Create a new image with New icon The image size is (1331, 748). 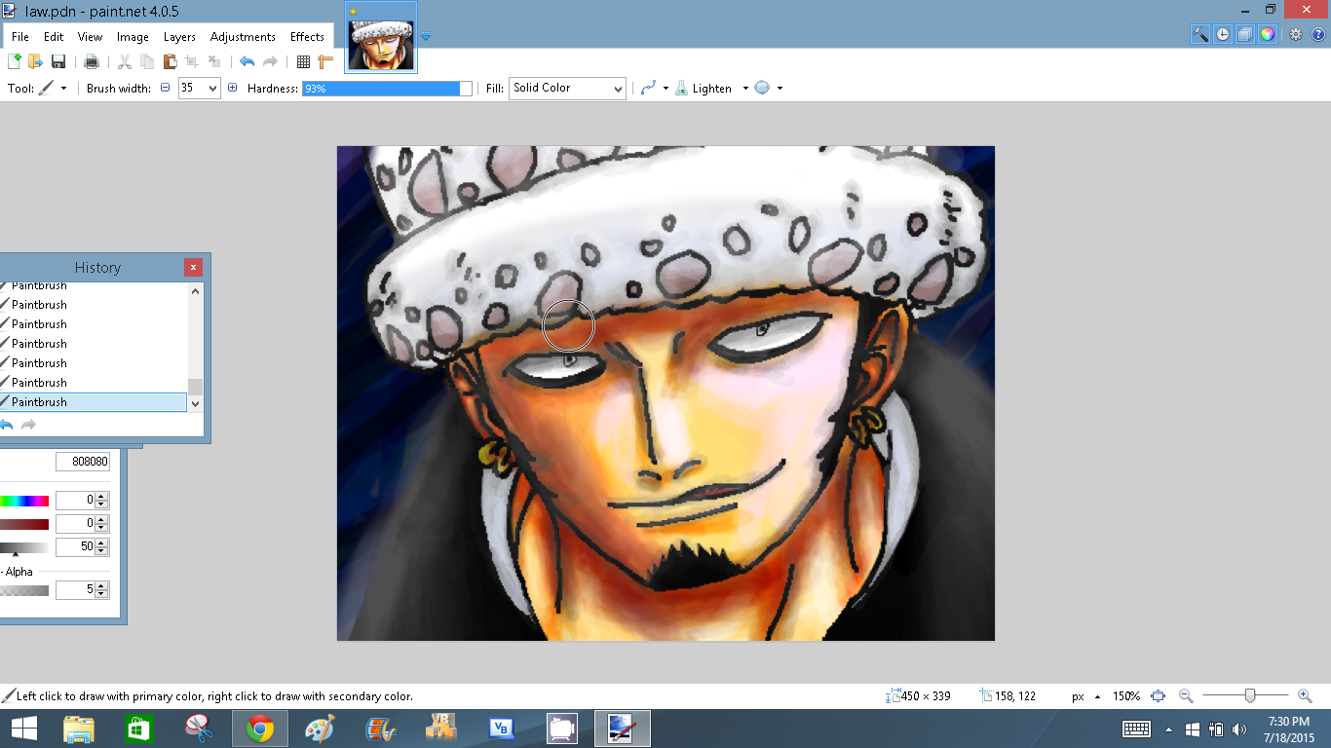pos(15,61)
